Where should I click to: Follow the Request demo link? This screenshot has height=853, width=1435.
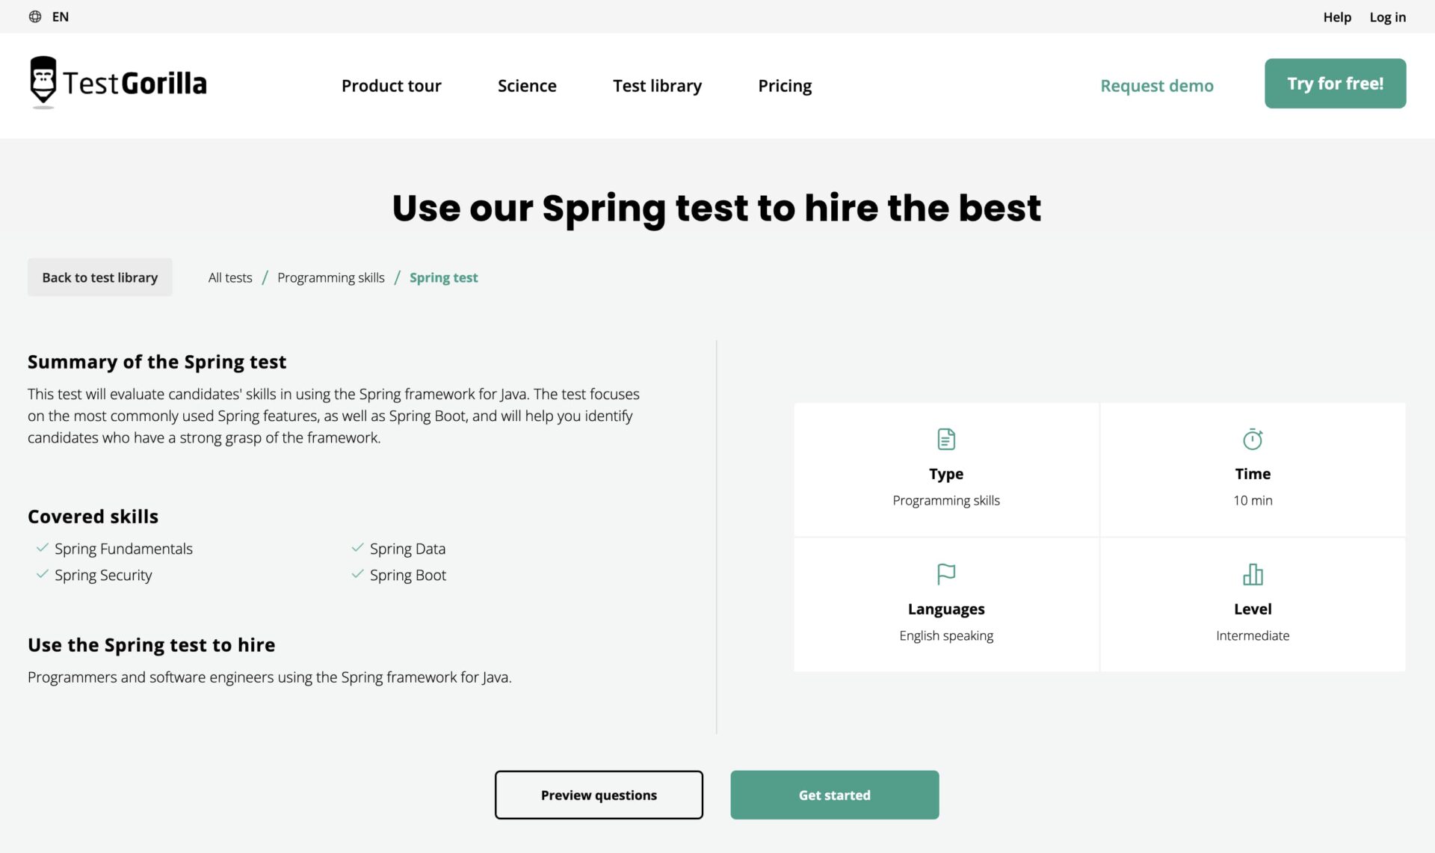1156,86
